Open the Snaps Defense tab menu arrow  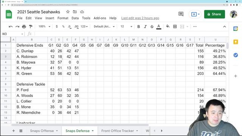[x=93, y=131]
